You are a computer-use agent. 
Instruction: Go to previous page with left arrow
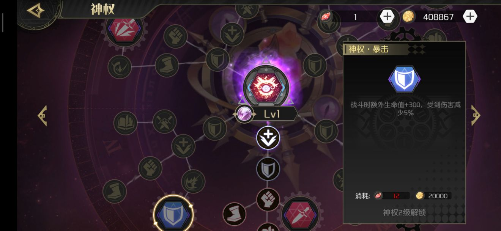click(42, 115)
